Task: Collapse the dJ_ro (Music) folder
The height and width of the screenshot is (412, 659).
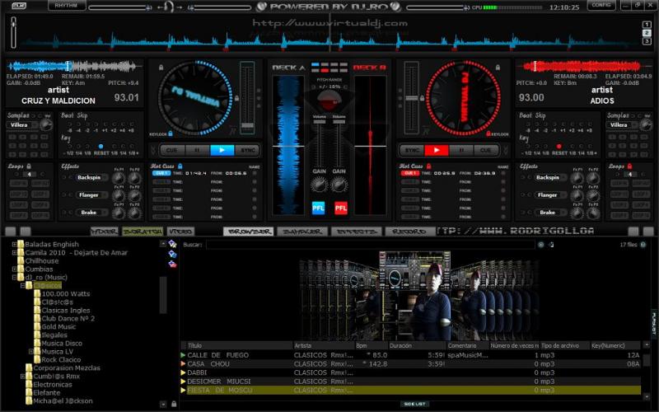Action: 14,277
